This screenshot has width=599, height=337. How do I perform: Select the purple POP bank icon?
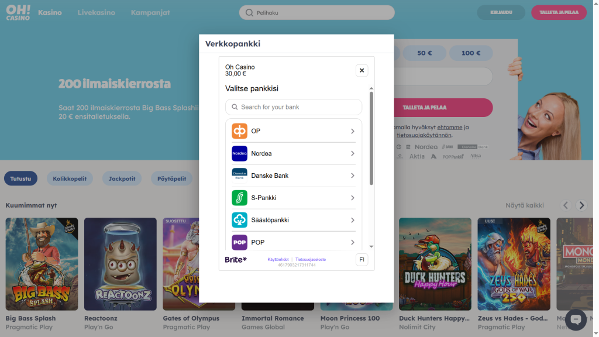tap(239, 242)
